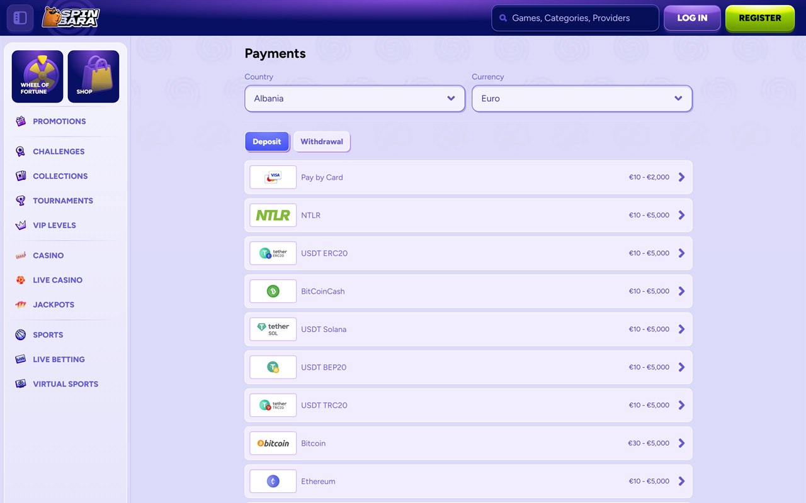
Task: Click the NTLR payment logo
Action: click(x=273, y=215)
